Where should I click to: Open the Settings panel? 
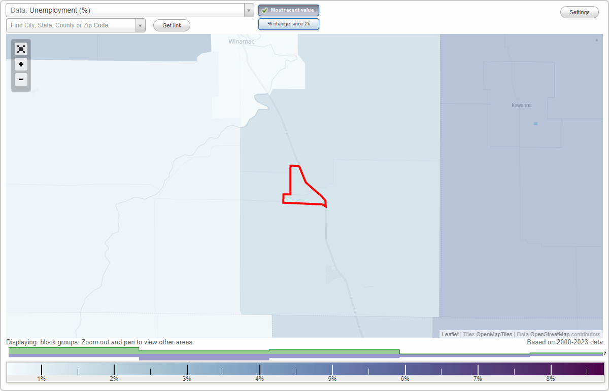pos(579,12)
